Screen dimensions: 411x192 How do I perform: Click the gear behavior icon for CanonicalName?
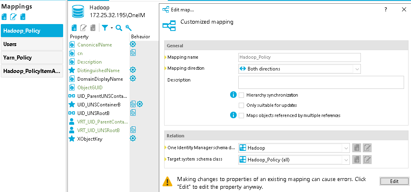[133, 44]
